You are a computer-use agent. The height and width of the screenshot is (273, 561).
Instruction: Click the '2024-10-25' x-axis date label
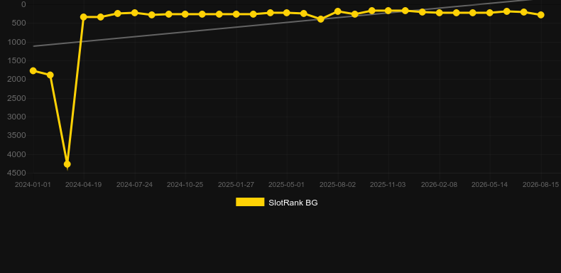185,185
